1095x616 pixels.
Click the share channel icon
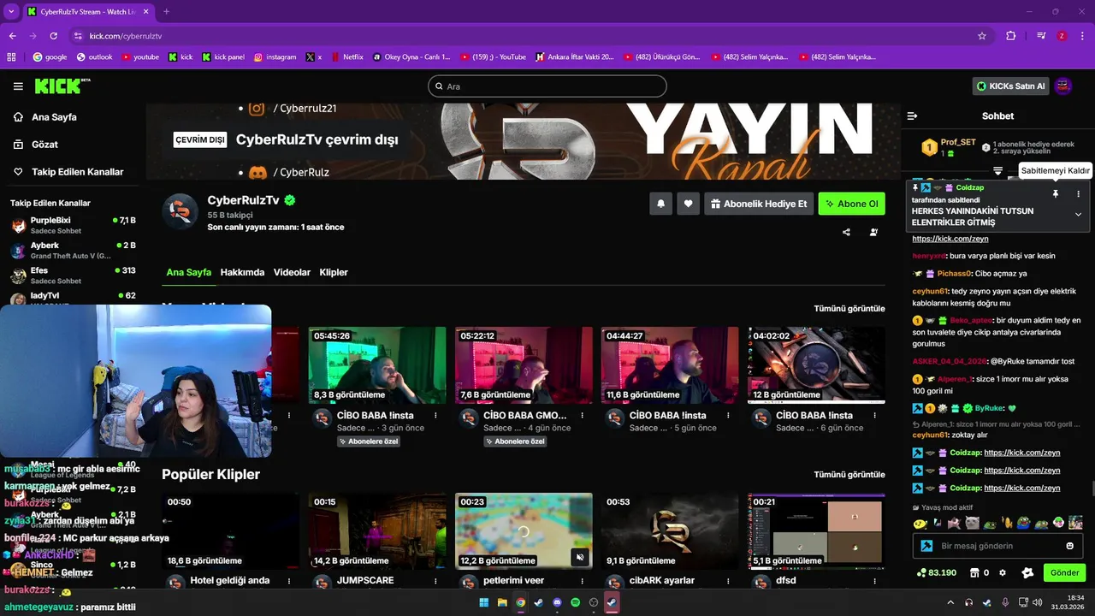[846, 232]
